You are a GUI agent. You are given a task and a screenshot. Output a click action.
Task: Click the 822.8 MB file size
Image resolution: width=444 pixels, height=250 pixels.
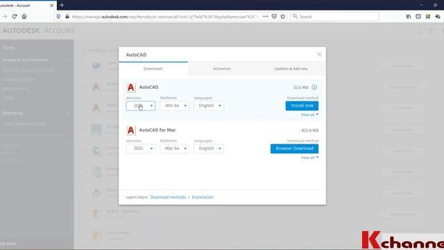pos(310,131)
